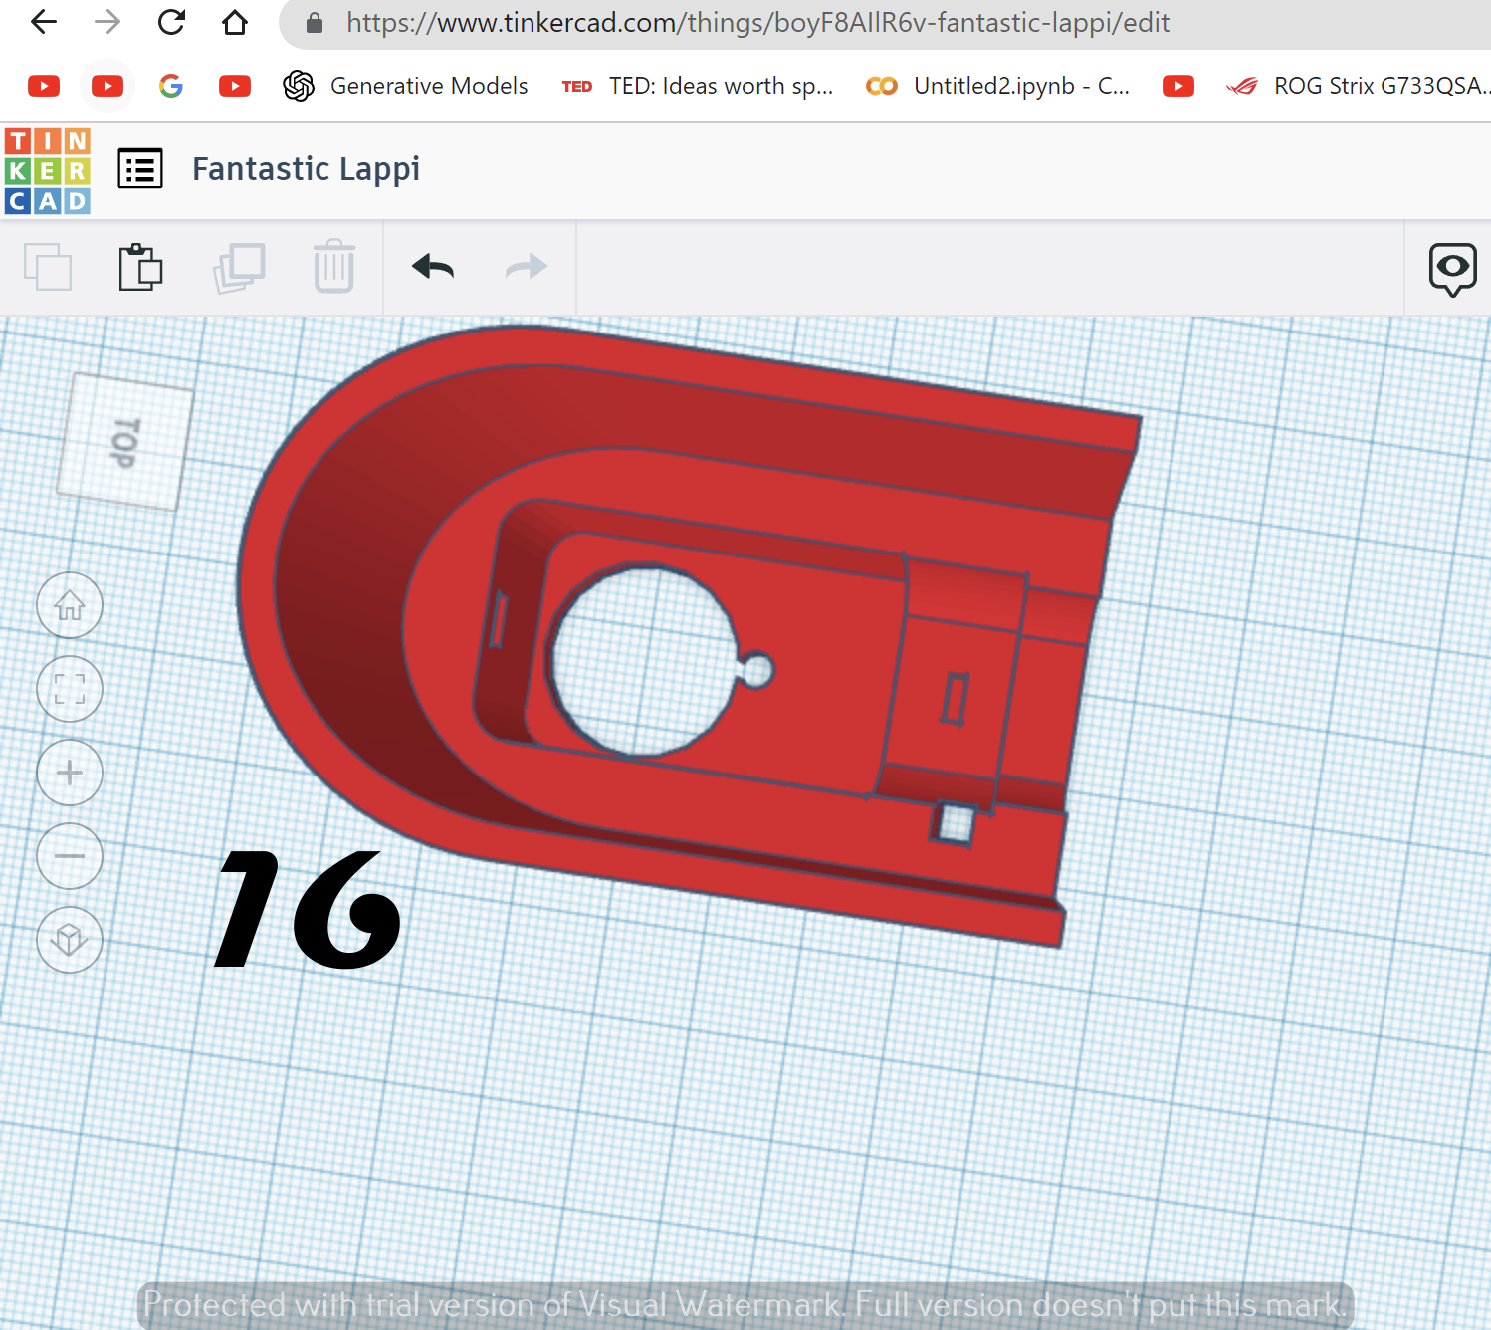Zoom in on the workplane
Screen dimensions: 1491x1330
69,773
